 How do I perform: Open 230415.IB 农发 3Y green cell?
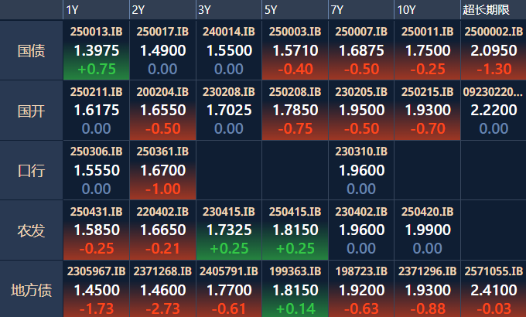pos(229,230)
